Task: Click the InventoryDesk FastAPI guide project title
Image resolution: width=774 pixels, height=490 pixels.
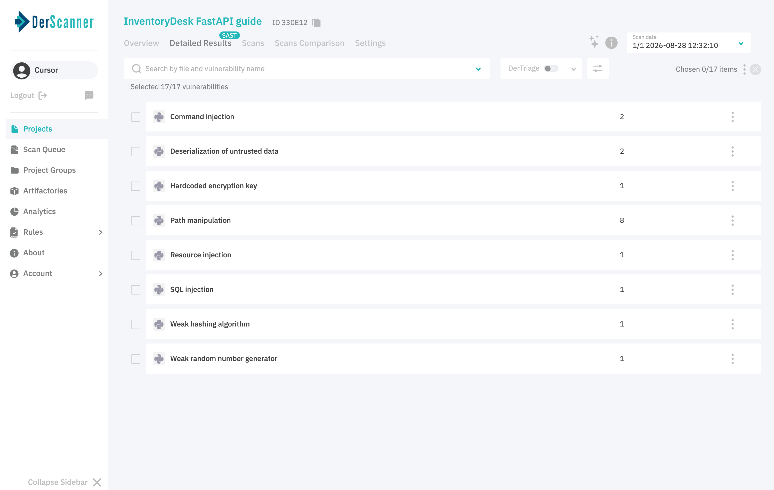Action: (x=193, y=21)
